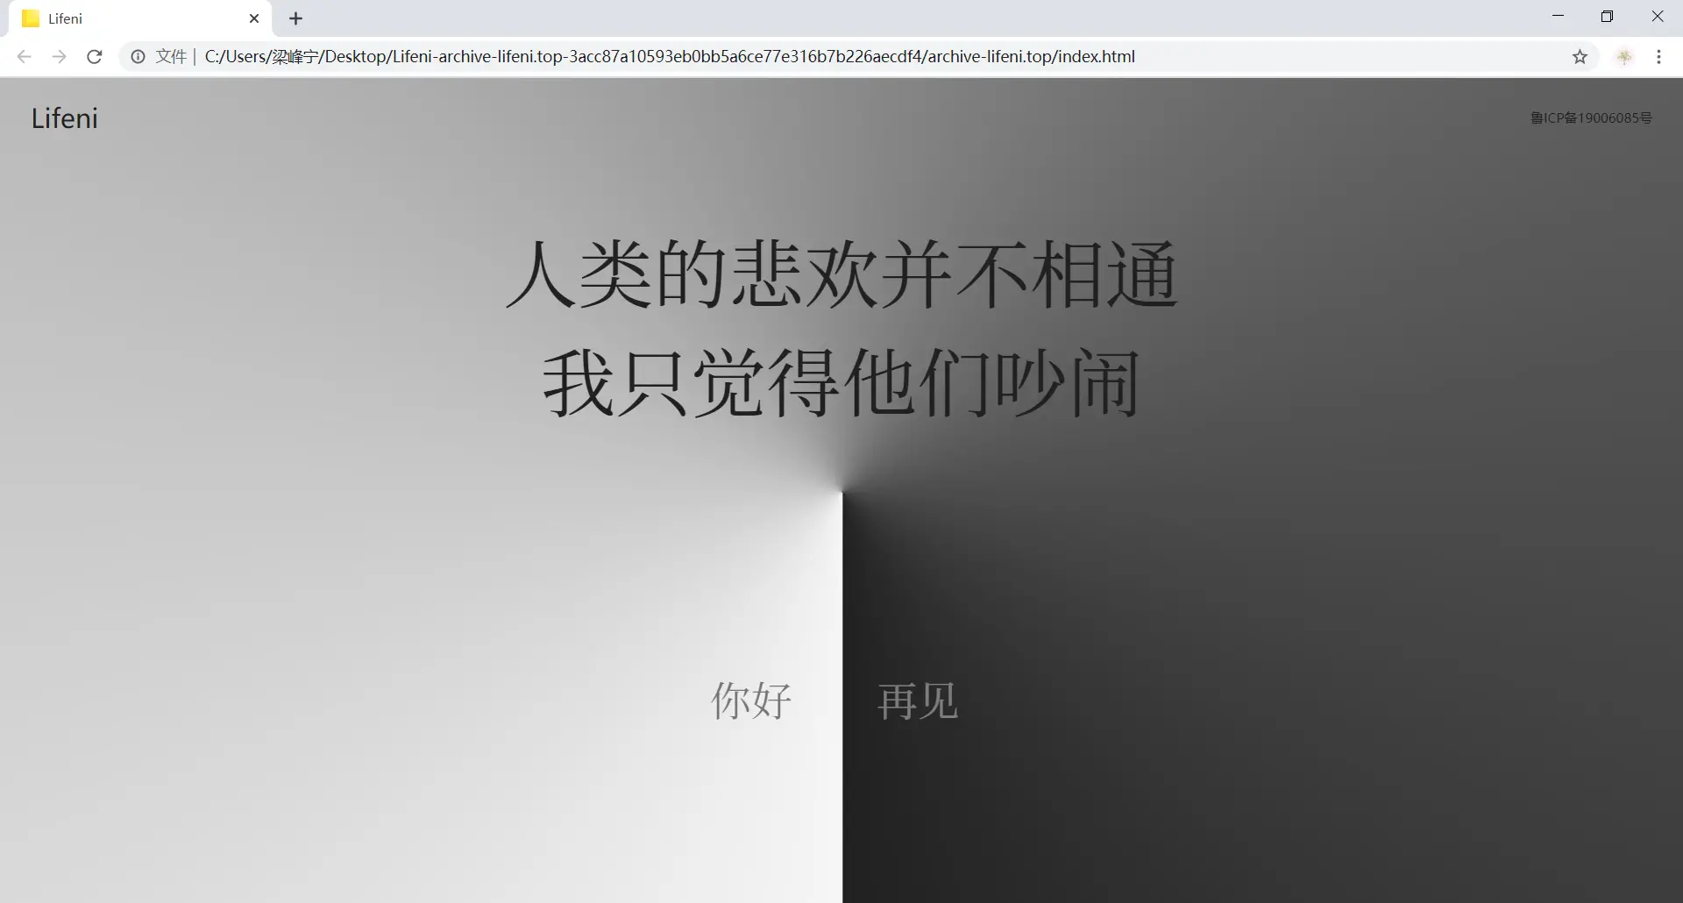Viewport: 1683px width, 903px height.
Task: Click the forward navigation arrow
Action: click(x=59, y=56)
